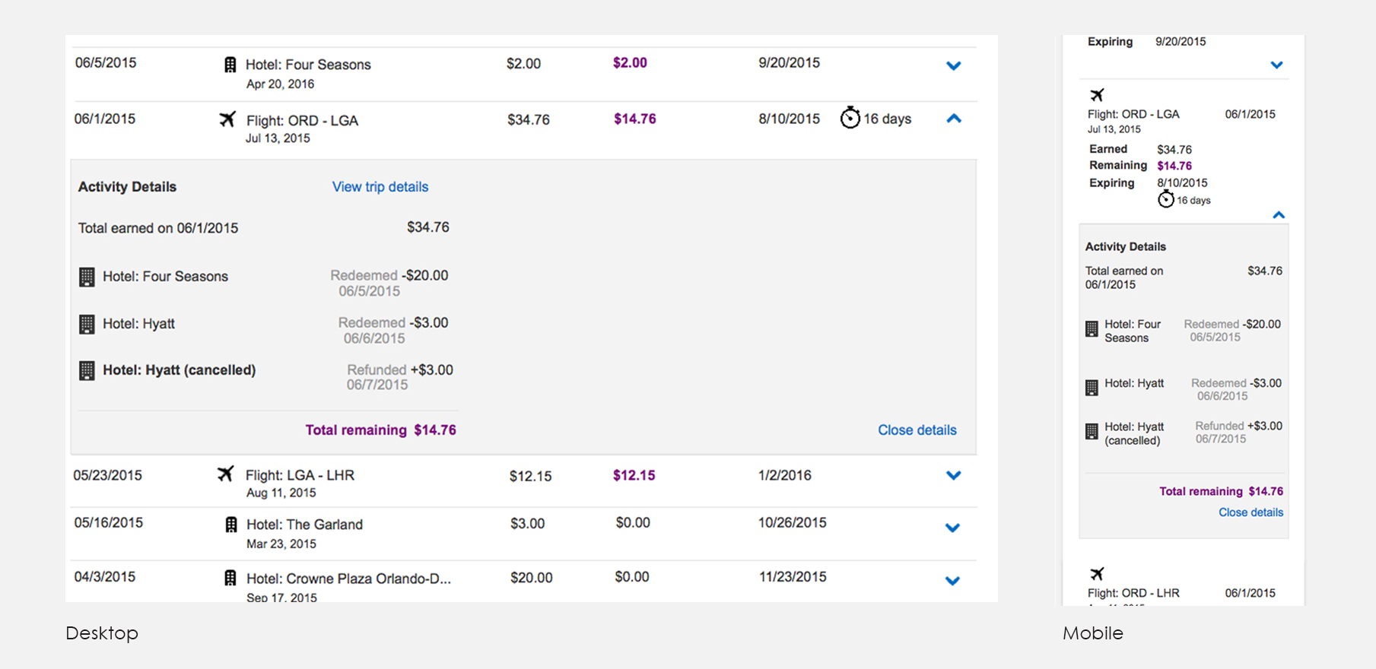The width and height of the screenshot is (1376, 669).
Task: Click Close details in desktop panel
Action: (x=917, y=430)
